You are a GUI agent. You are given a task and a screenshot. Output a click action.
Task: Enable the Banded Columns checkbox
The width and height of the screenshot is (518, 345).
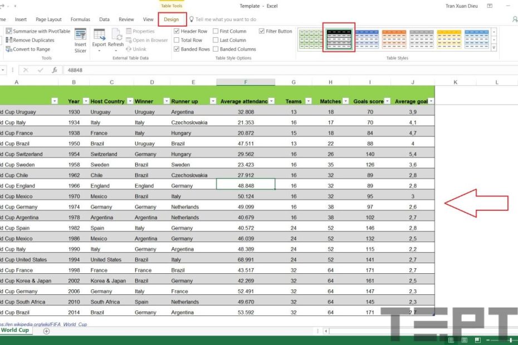click(216, 49)
